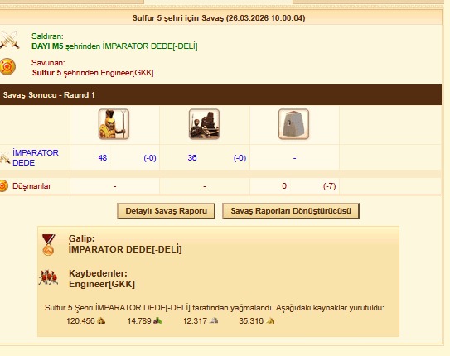Screen dimensions: 450x356
Task: Click the losers soldiers icon
Action: (x=48, y=277)
